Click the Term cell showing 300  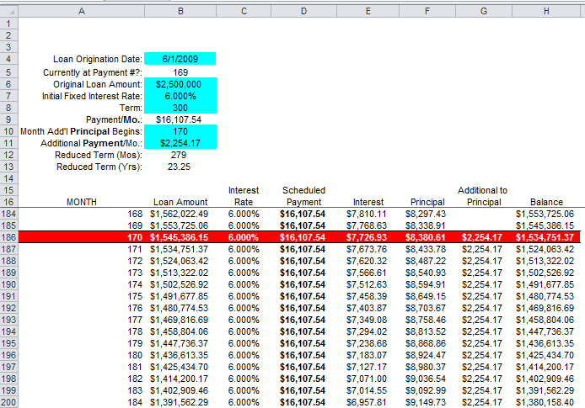click(180, 108)
